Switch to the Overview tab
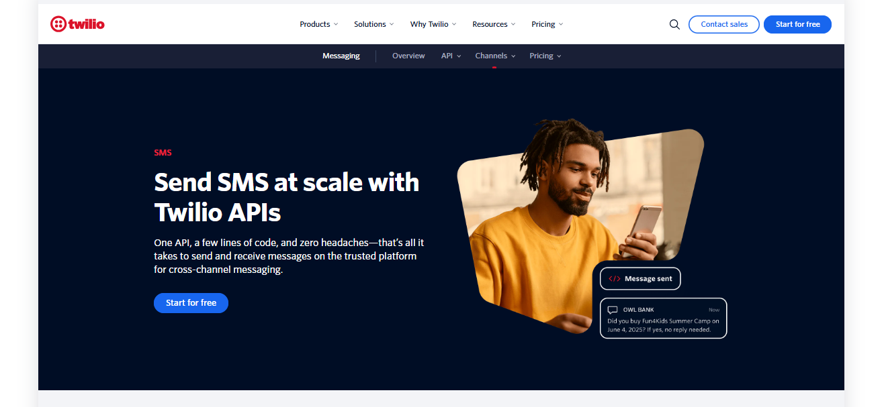 tap(408, 56)
